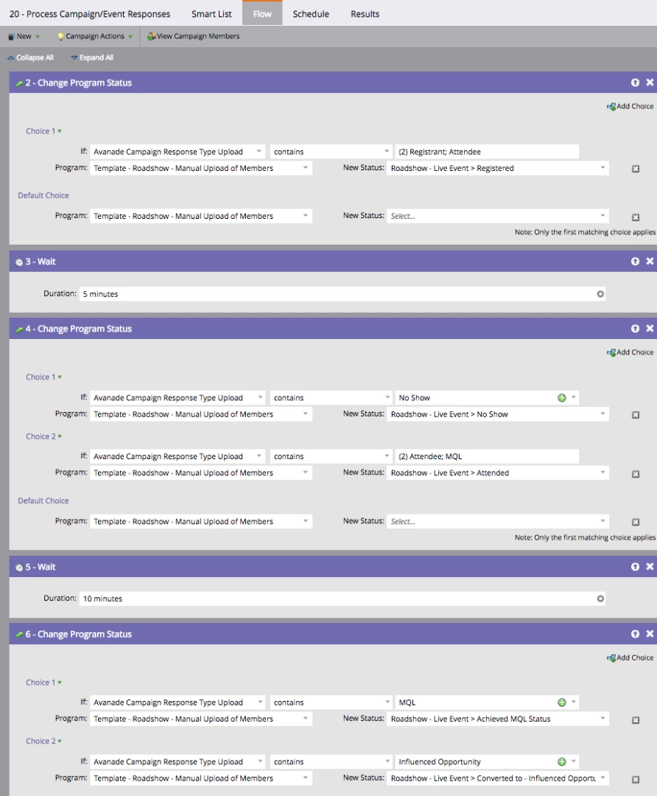Viewport: 657px width, 796px height.
Task: Open step 4 Choice 2 dropdown
Action: point(43,436)
